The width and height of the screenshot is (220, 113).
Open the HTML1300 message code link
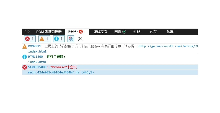[36, 57]
